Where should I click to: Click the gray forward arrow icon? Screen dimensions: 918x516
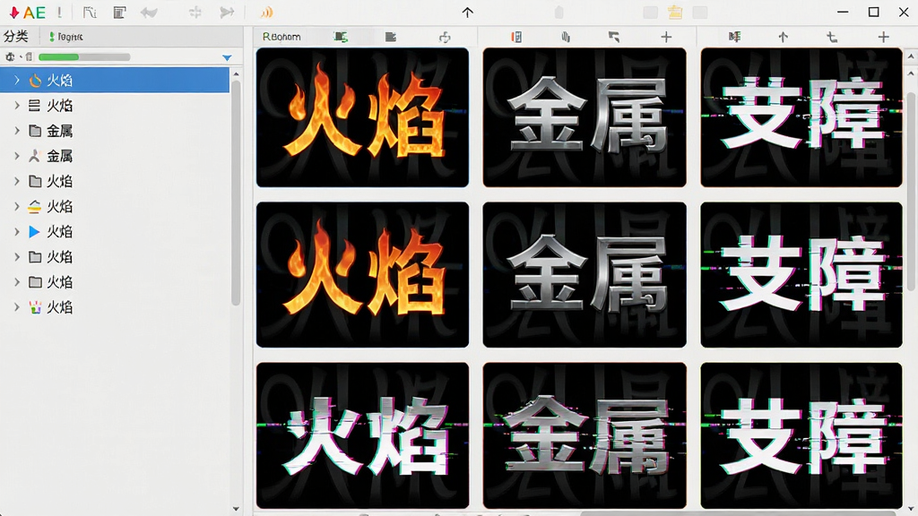[227, 13]
